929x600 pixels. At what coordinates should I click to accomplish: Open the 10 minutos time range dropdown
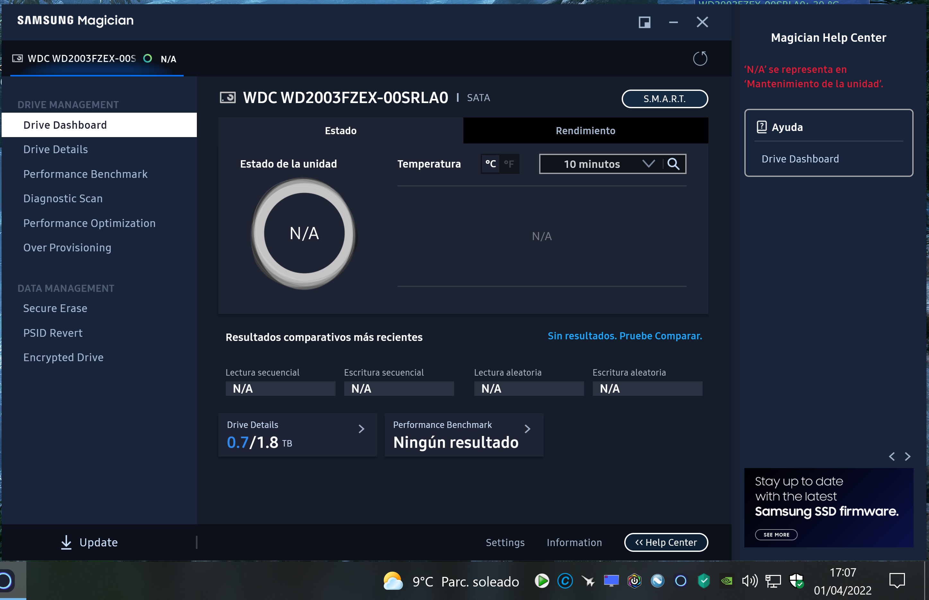(601, 164)
